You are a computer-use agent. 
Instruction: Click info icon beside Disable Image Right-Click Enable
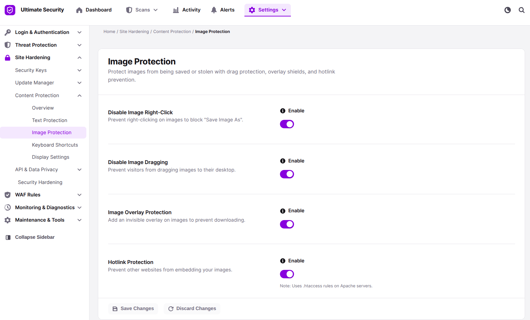pos(283,111)
